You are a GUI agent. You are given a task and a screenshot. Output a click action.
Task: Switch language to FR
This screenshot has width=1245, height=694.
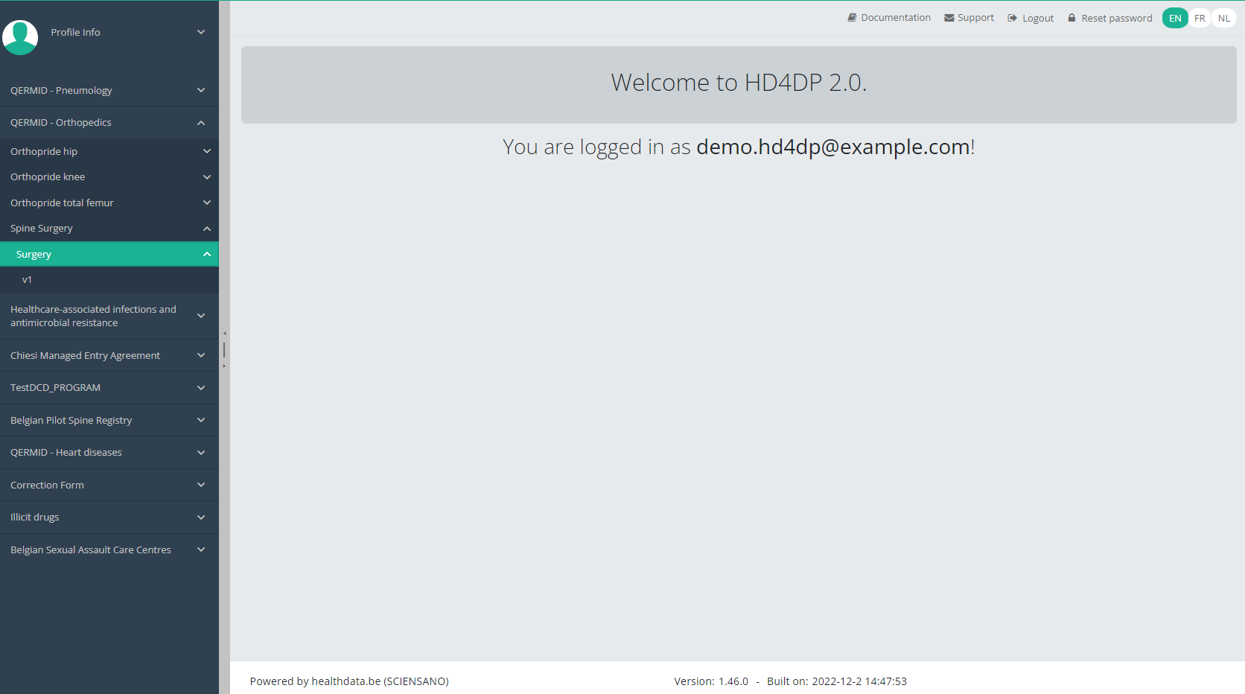click(1199, 19)
